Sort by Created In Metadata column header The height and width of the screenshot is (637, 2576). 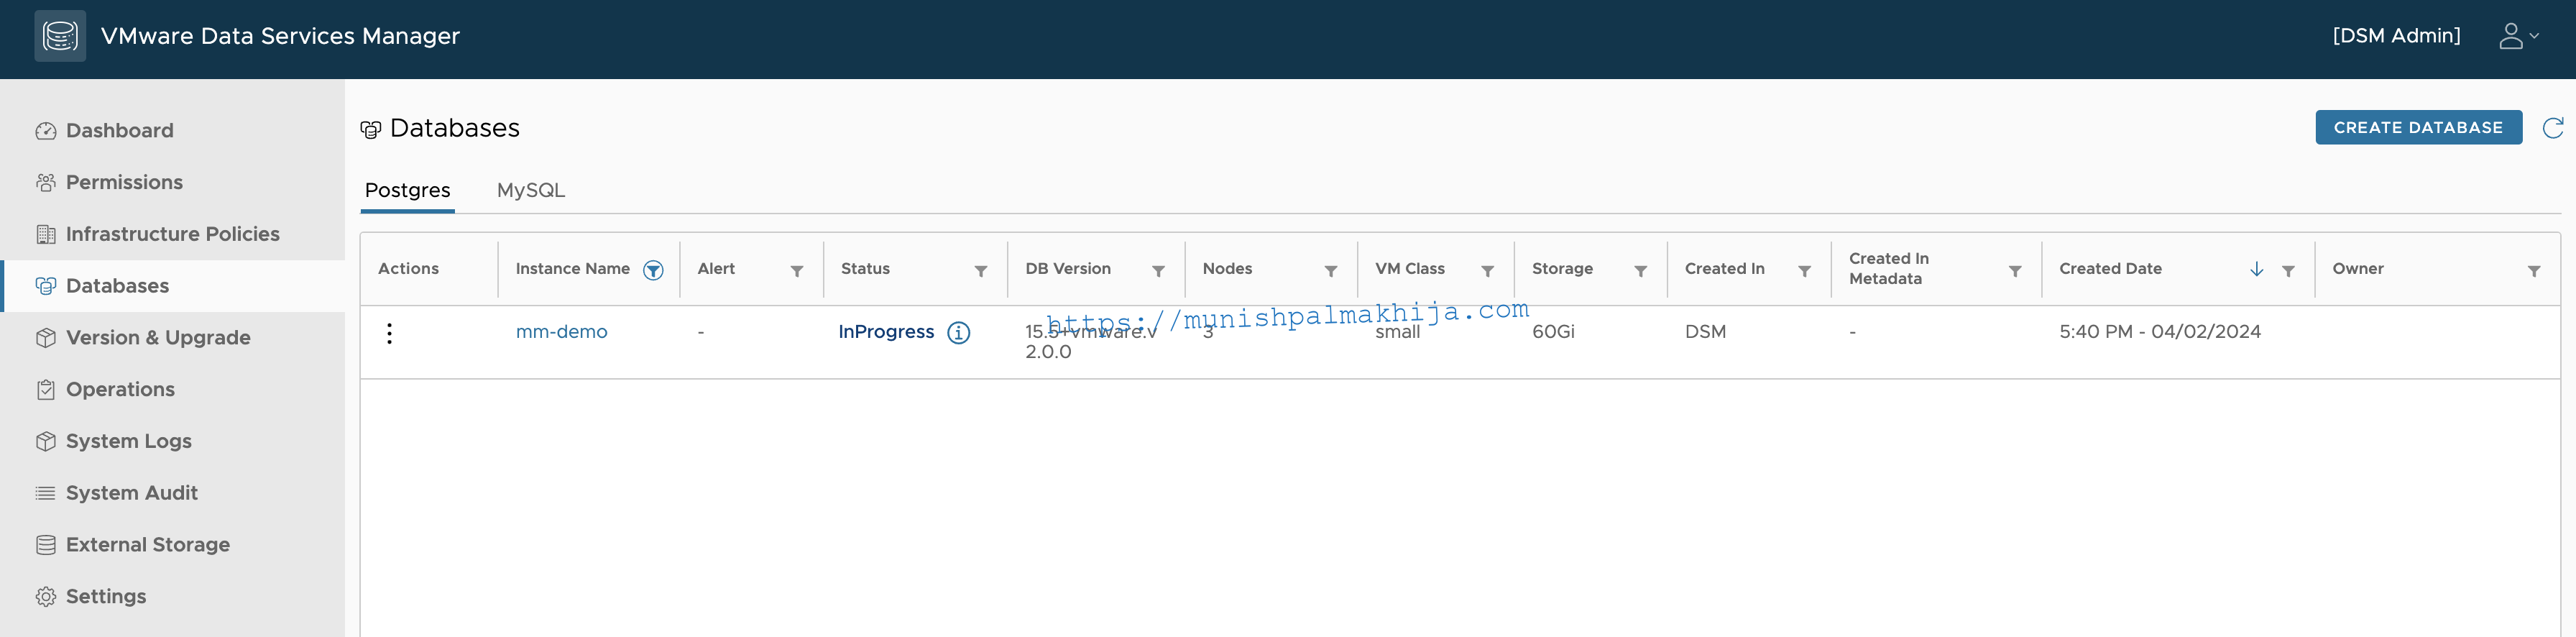point(1889,269)
